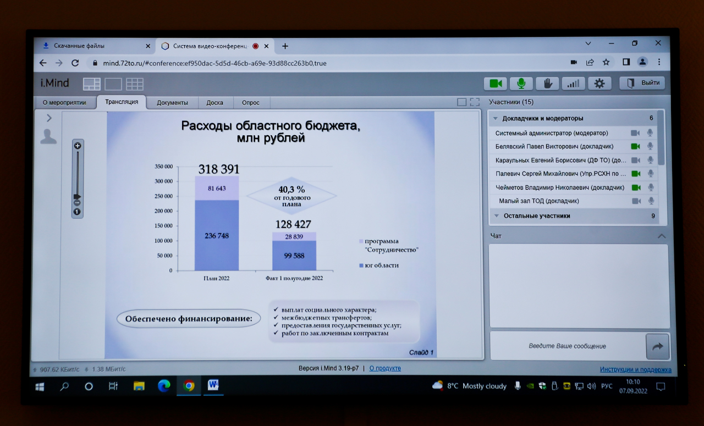Viewport: 704px width, 426px height.
Task: Open conference settings via the gear icon
Action: [x=599, y=84]
